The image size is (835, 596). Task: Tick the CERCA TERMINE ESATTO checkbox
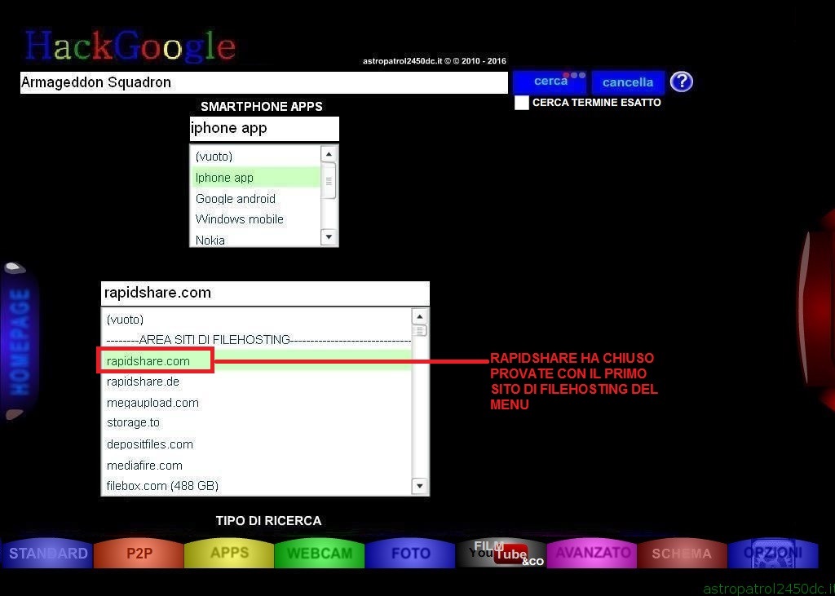click(521, 103)
